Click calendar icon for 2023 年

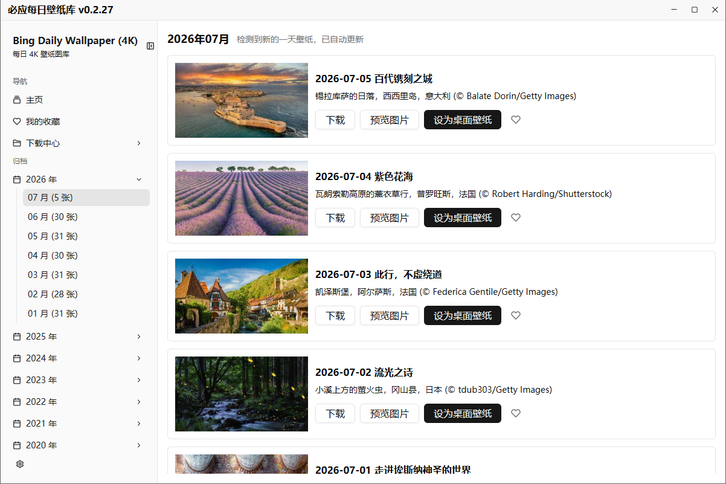(x=17, y=380)
